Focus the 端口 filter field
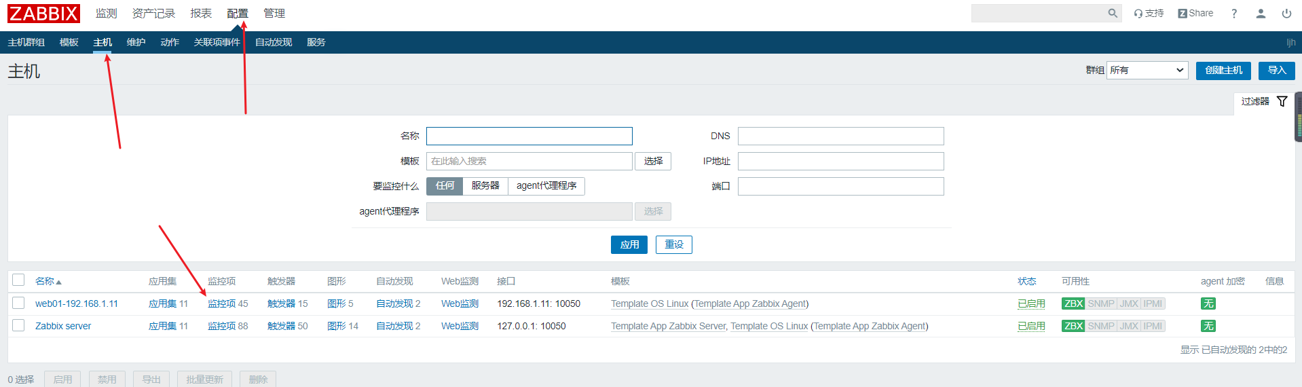Viewport: 1302px width, 387px height. coord(840,186)
